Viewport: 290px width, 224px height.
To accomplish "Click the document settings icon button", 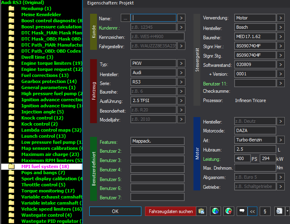I will tap(279, 211).
